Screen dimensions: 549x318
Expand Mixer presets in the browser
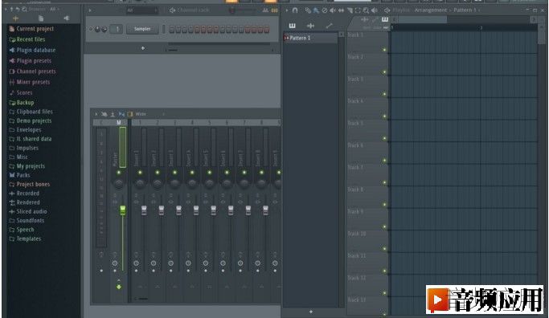[x=30, y=82]
